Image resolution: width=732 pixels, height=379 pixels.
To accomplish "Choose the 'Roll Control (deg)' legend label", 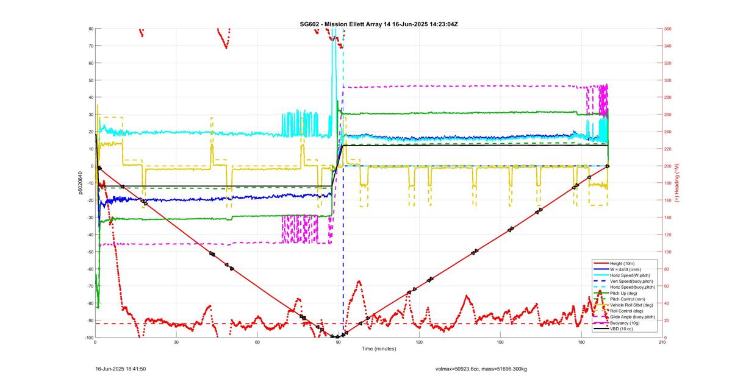I will coord(627,311).
